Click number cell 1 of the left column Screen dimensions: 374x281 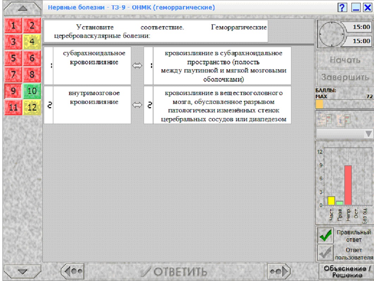(x=49, y=66)
